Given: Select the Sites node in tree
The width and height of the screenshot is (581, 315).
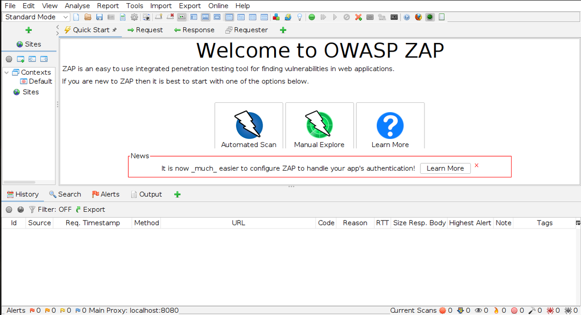Looking at the screenshot, I should (x=26, y=92).
